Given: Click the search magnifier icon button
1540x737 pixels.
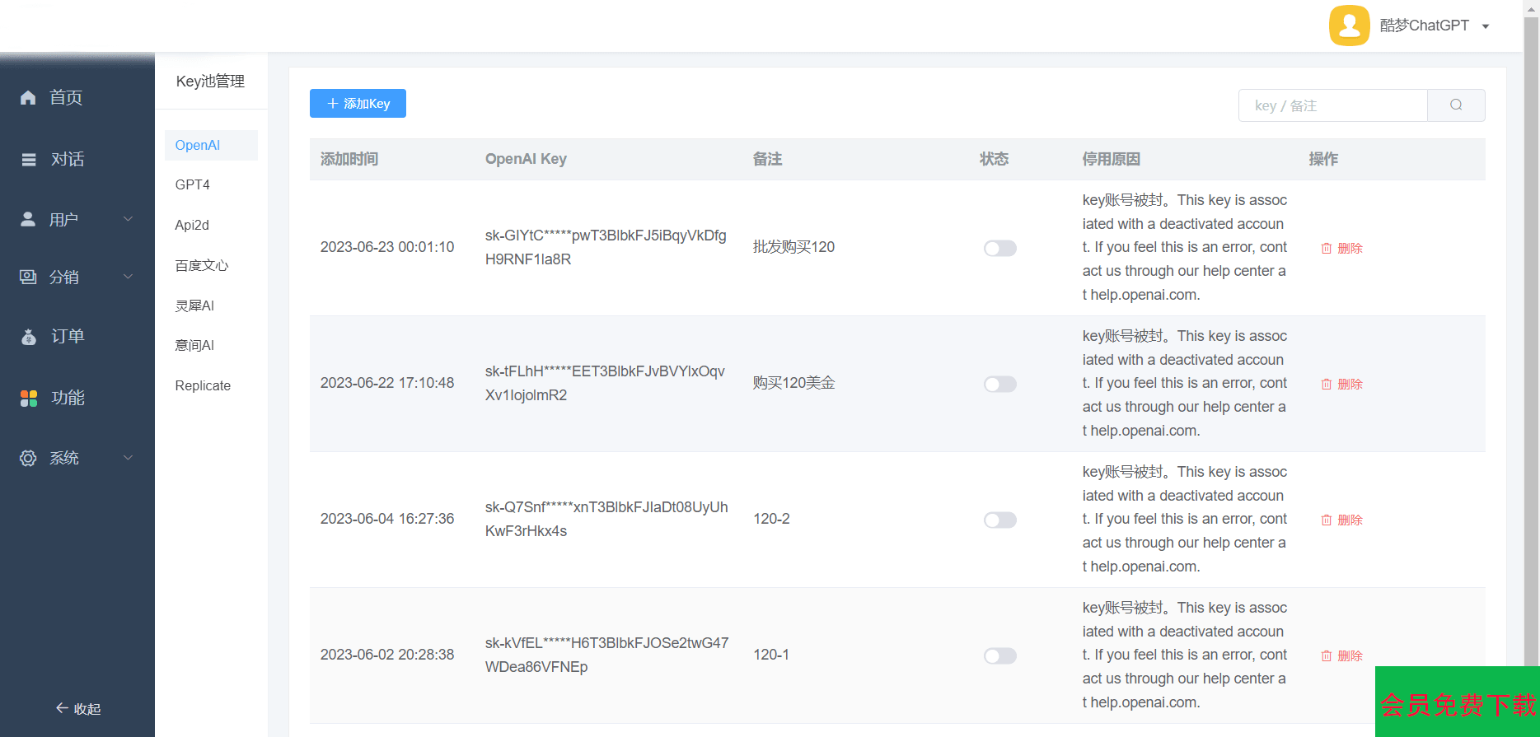Looking at the screenshot, I should [1456, 105].
